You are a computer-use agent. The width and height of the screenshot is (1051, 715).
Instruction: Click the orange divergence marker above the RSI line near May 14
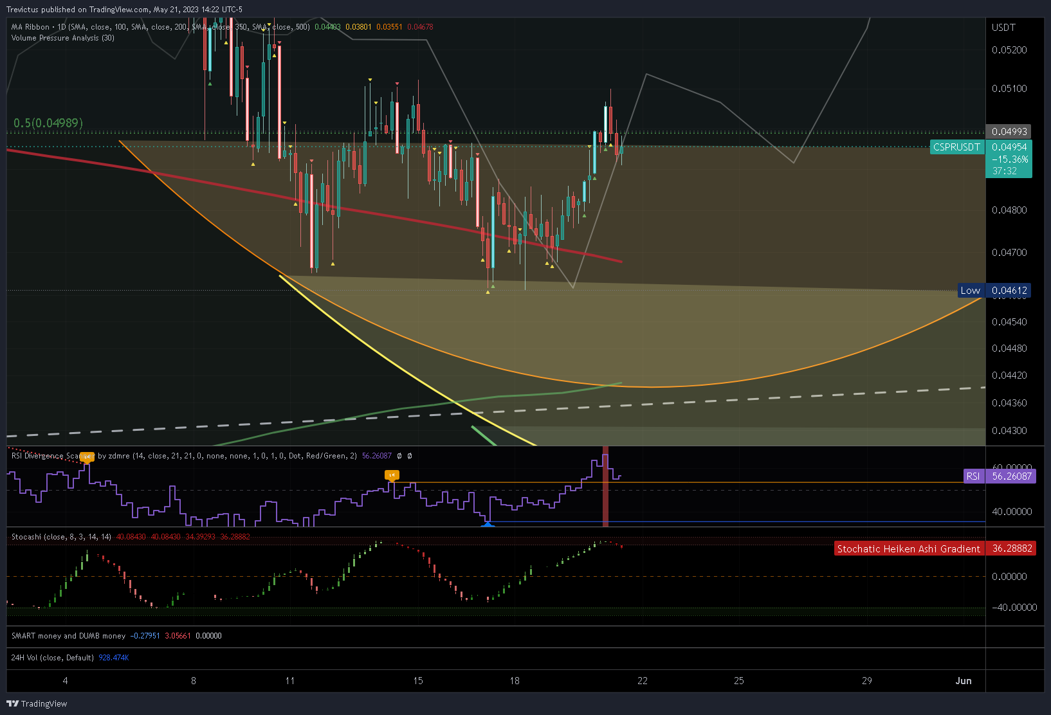click(392, 475)
